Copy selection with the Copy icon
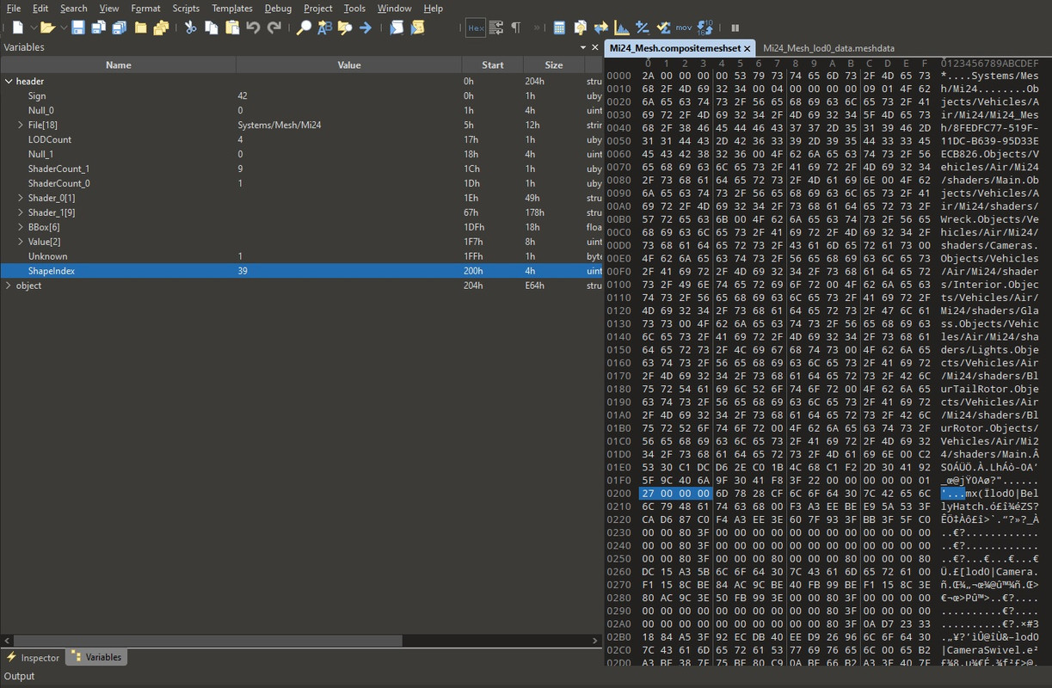Screen dimensions: 1052x688 (x=212, y=28)
